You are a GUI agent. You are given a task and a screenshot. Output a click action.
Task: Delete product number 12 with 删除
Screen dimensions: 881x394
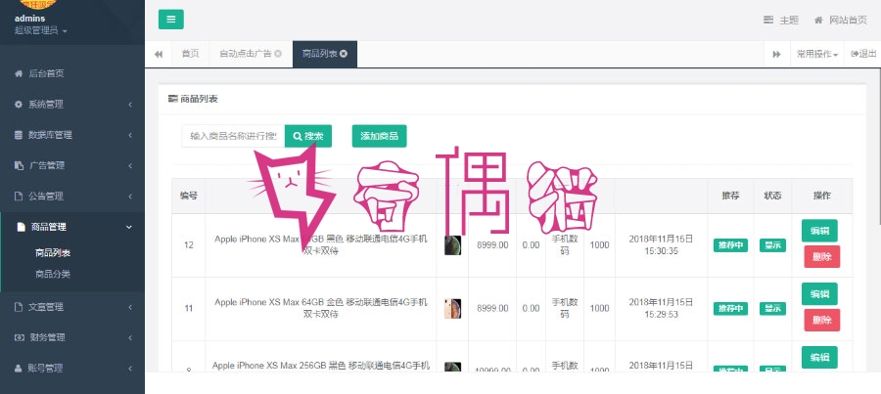coord(822,256)
